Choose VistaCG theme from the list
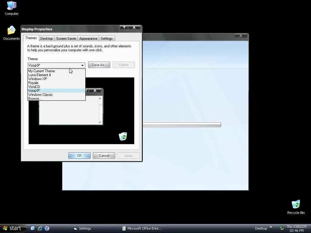This screenshot has height=233, width=311. tap(56, 87)
